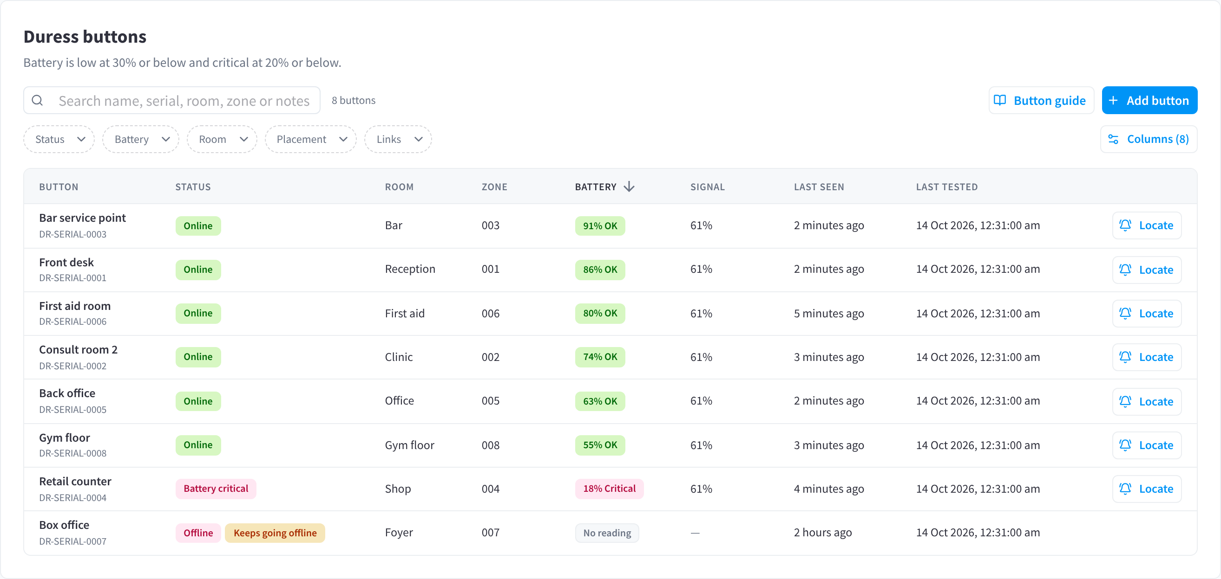1221x579 pixels.
Task: Click the 8 buttons count label
Action: pyautogui.click(x=354, y=100)
